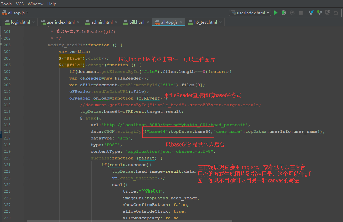This screenshot has width=343, height=222.
Task: Open the VCS menu
Action: [x=20, y=4]
